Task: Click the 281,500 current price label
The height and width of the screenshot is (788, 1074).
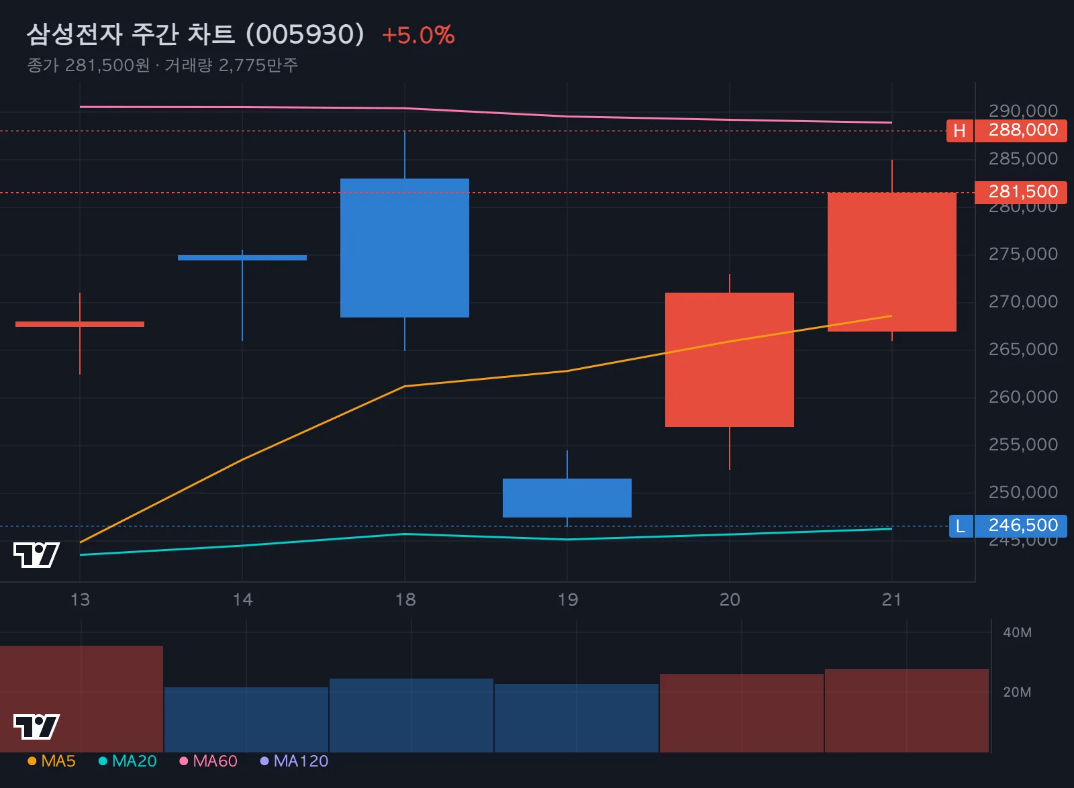Action: (1021, 192)
